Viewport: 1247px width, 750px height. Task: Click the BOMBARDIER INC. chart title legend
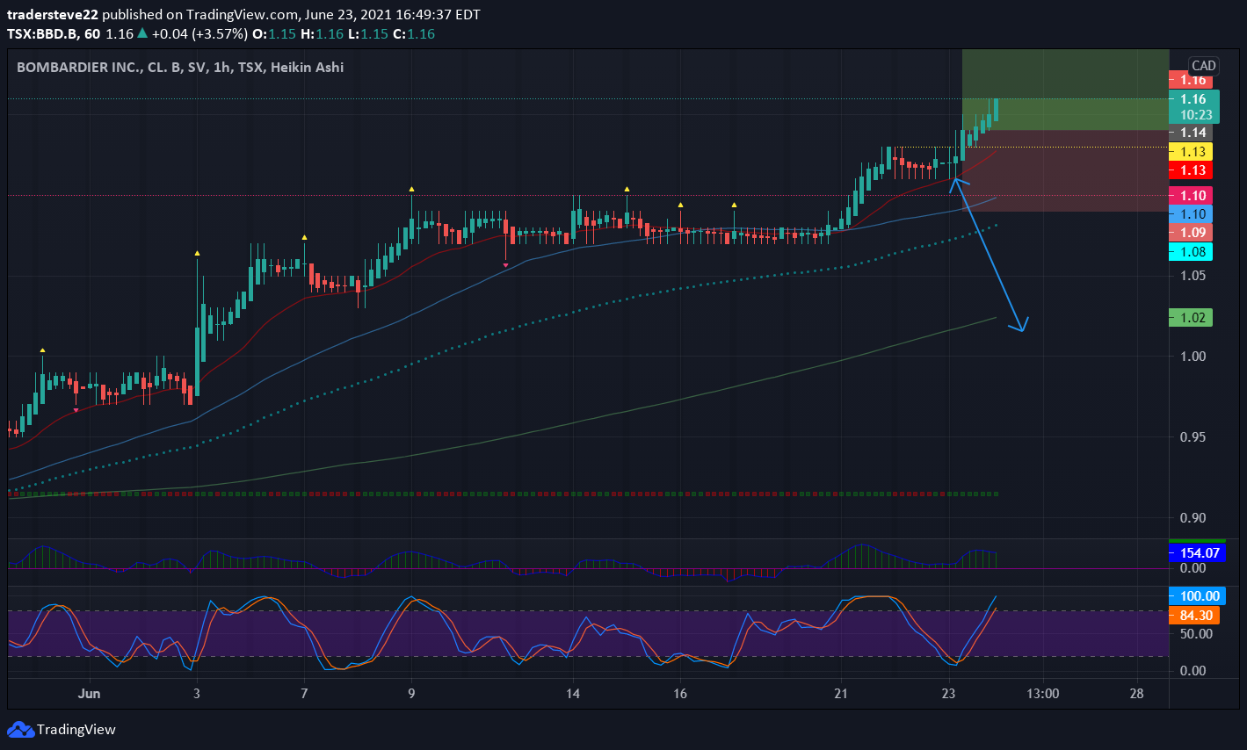180,67
